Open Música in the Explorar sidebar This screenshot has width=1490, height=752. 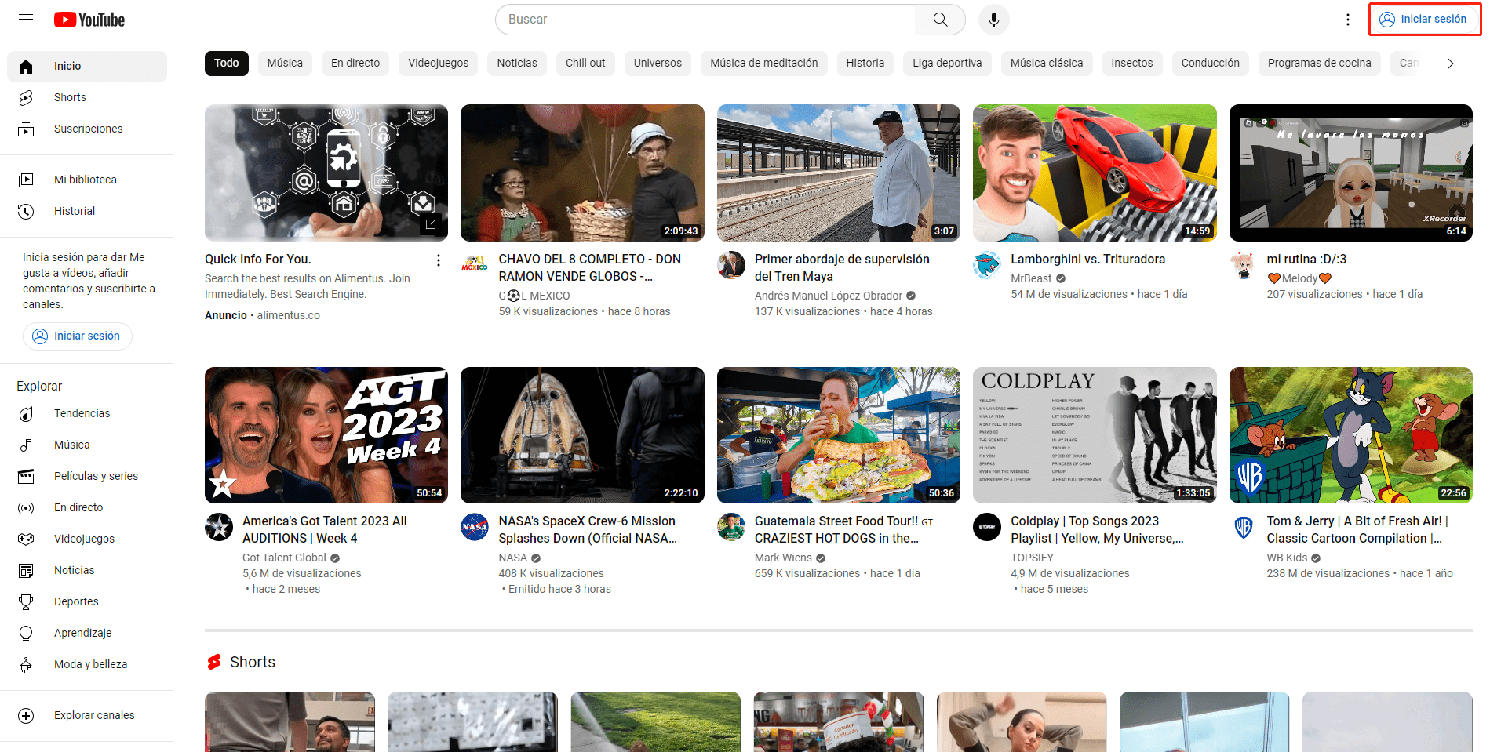(x=87, y=445)
